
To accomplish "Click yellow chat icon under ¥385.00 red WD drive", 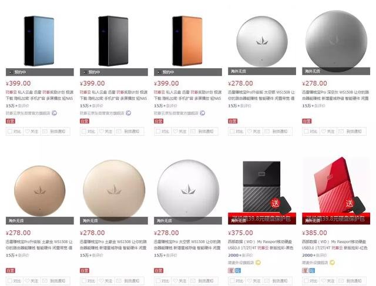I will (332, 263).
